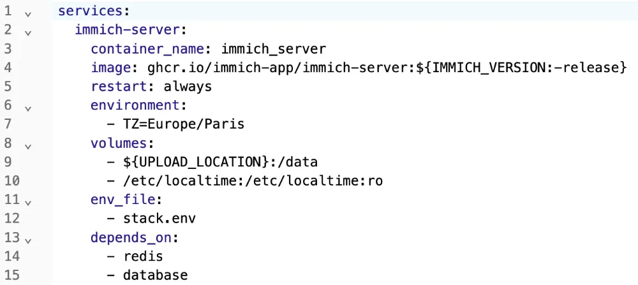Click line number 12 in the gutter
Viewport: 638px width, 285px height.
11,218
